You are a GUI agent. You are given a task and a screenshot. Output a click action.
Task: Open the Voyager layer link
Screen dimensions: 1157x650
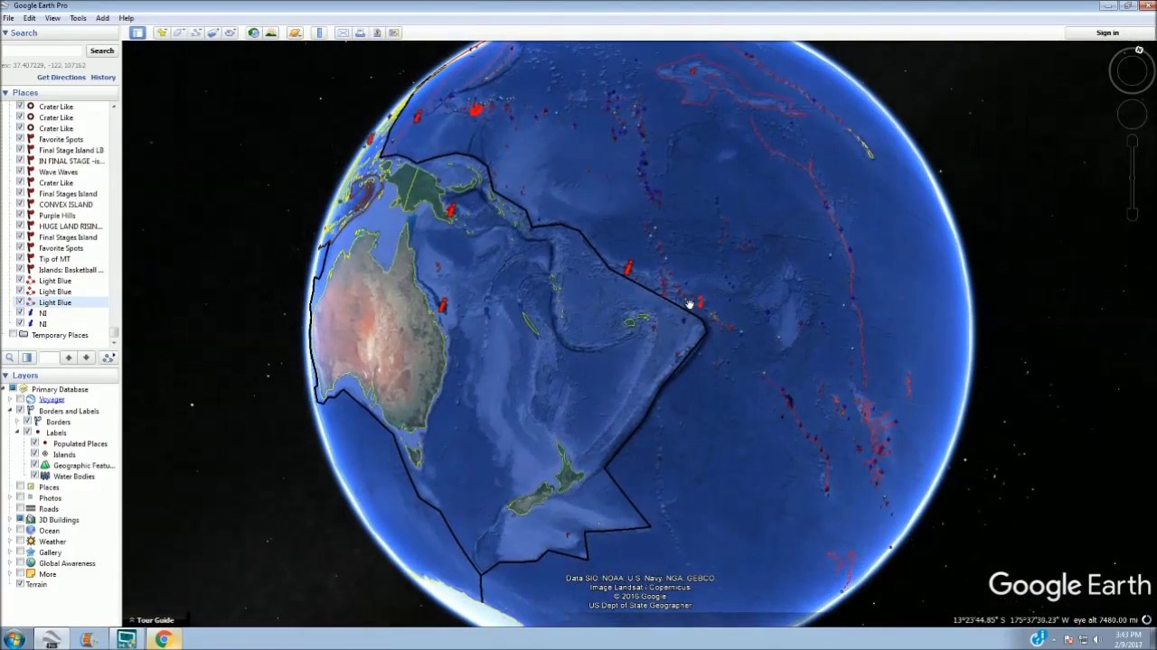coord(52,400)
